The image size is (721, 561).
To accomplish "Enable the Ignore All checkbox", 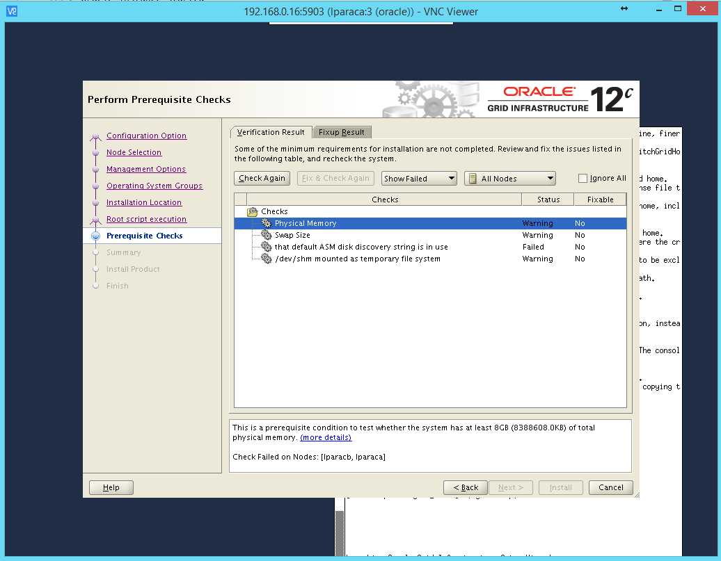I will pos(583,178).
